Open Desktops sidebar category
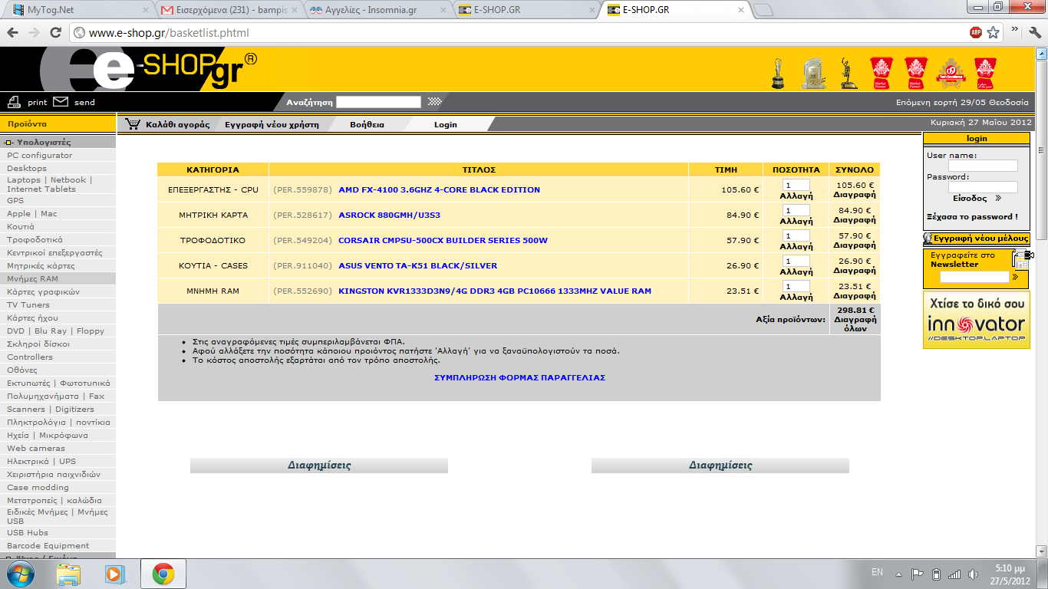The width and height of the screenshot is (1048, 589). (27, 168)
